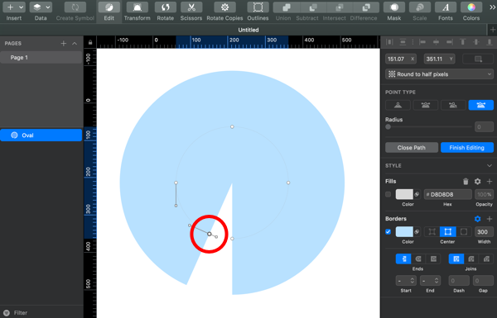The width and height of the screenshot is (497, 318).
Task: Collapse the Style section chevron
Action: point(489,166)
